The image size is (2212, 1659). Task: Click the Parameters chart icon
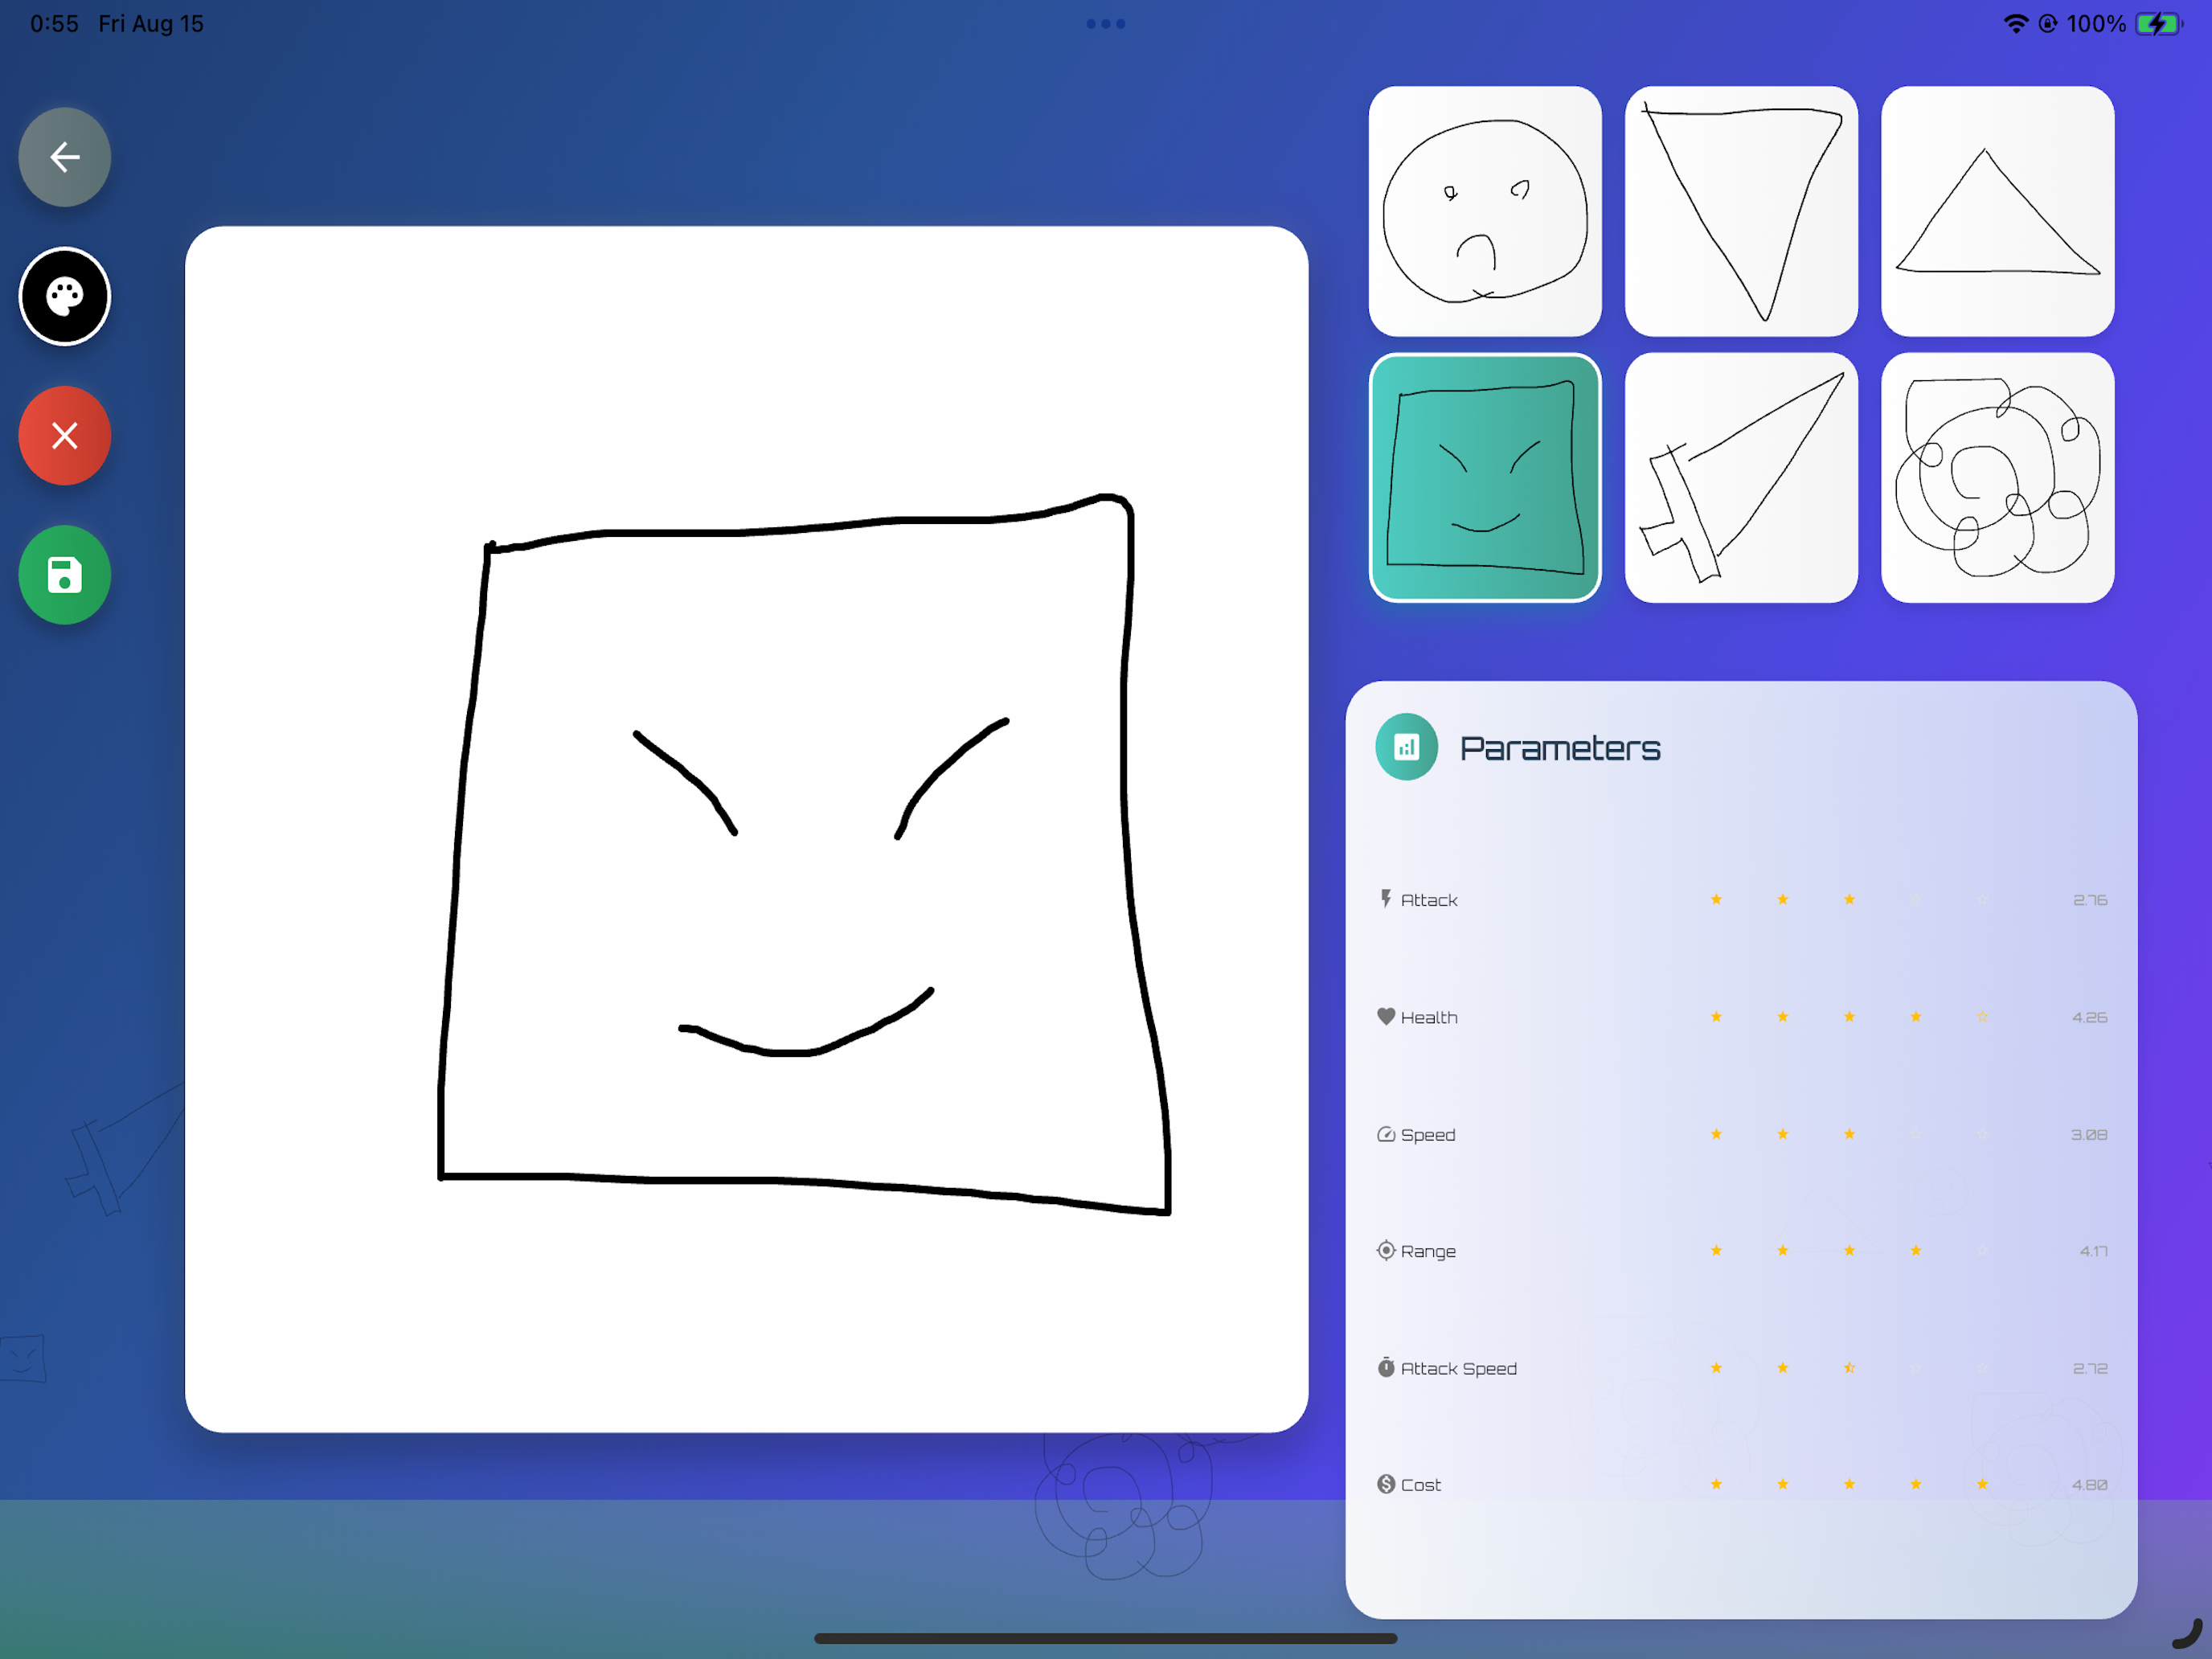tap(1406, 747)
